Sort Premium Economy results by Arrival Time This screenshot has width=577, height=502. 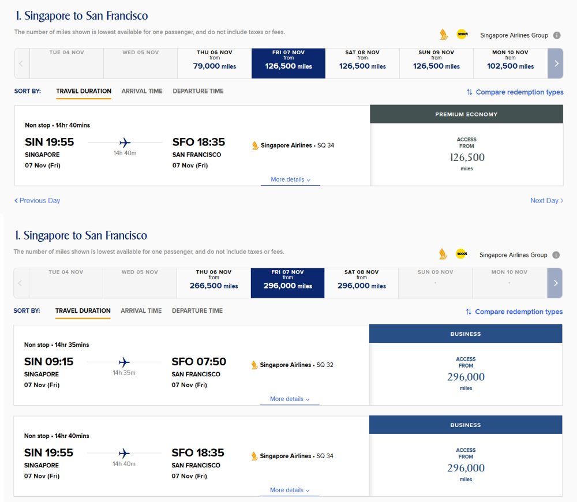coord(142,91)
